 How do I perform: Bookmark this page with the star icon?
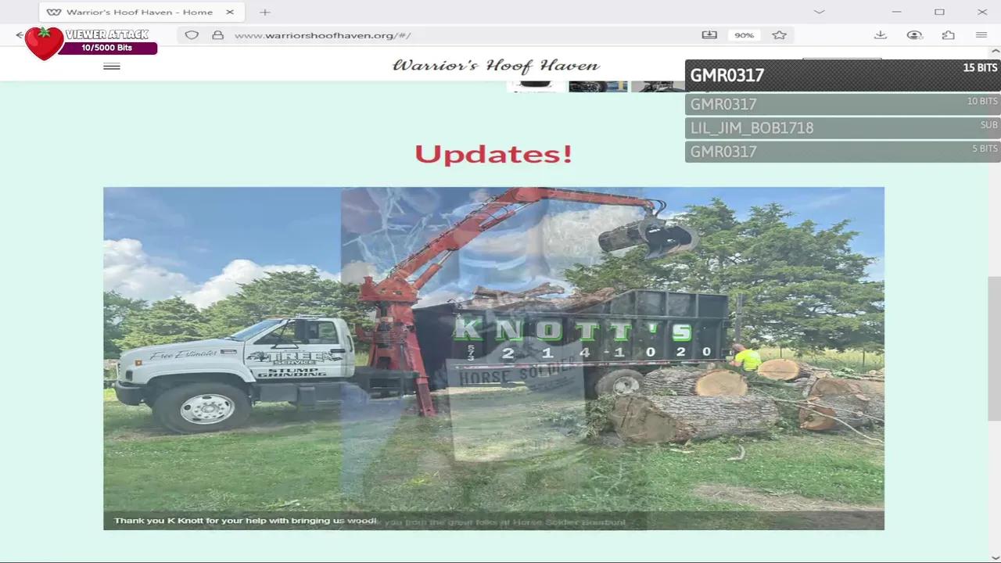pos(779,35)
